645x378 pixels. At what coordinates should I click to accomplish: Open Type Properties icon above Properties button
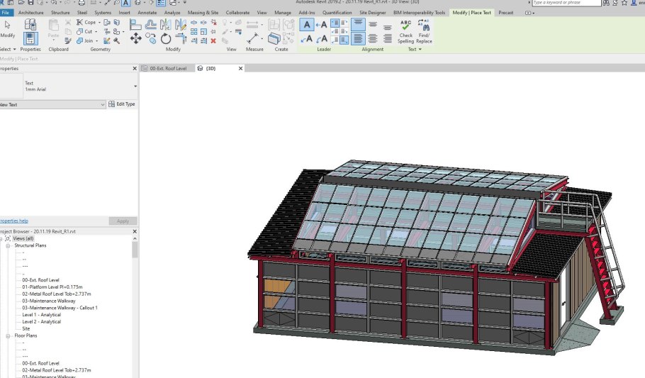[x=30, y=25]
